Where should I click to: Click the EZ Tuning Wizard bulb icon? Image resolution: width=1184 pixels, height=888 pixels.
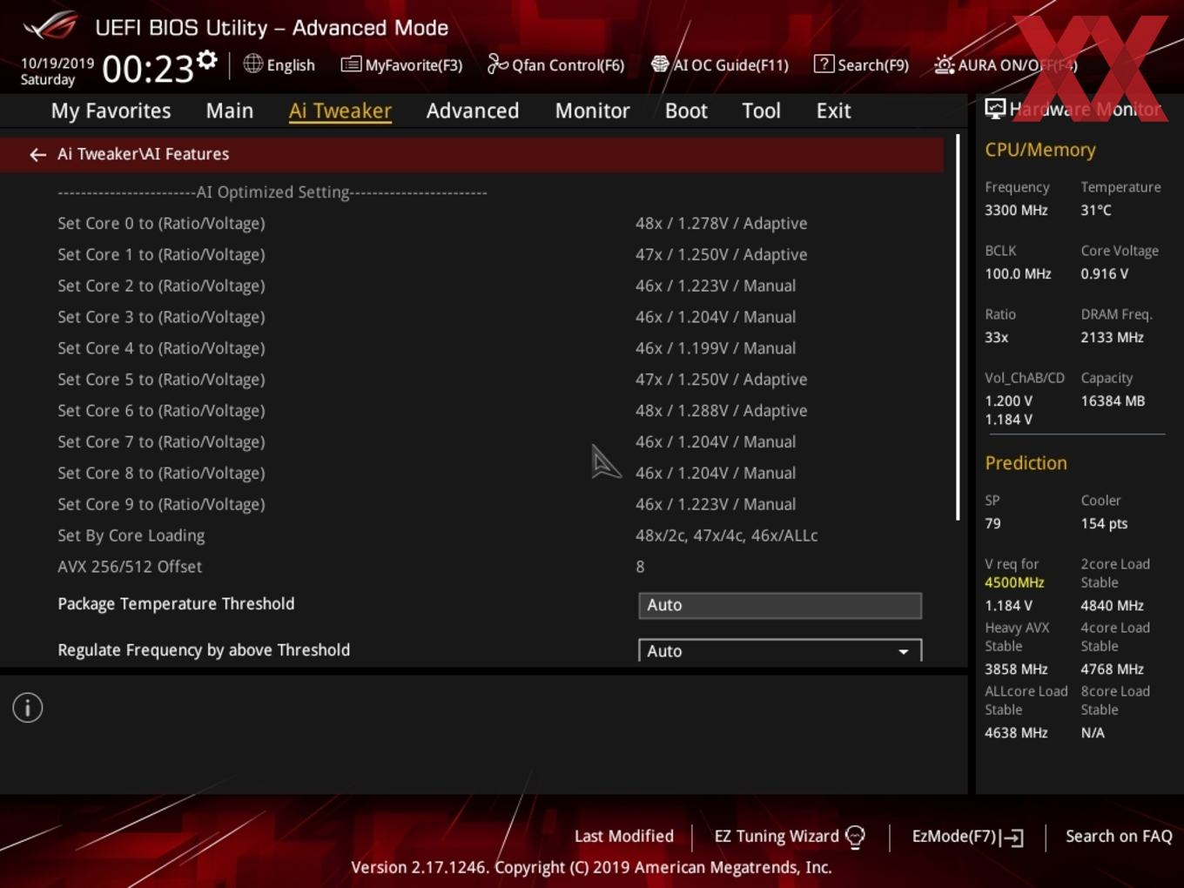point(855,837)
